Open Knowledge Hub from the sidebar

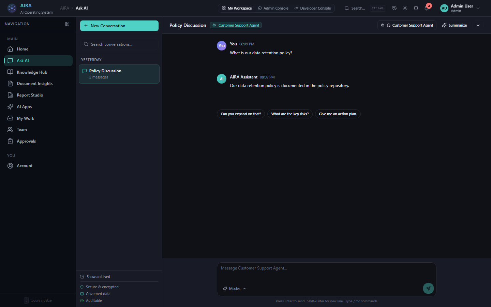pyautogui.click(x=38, y=72)
